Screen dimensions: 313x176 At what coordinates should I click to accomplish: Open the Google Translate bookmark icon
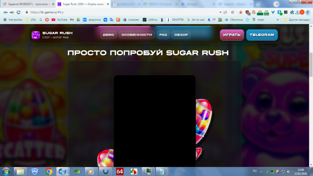coord(112,20)
